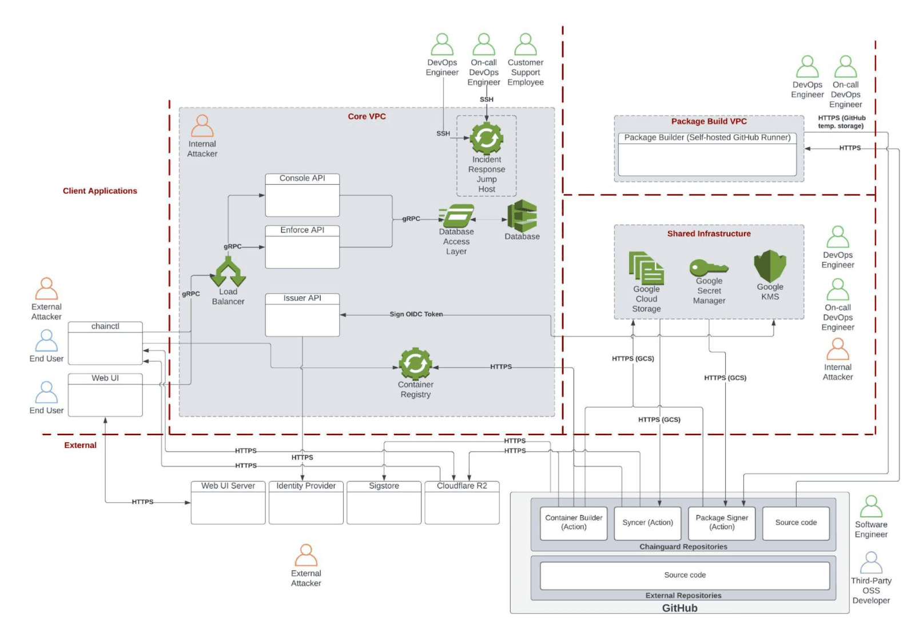The image size is (915, 642).
Task: Select the External Attacker icon below Identity Provider
Action: (x=306, y=555)
